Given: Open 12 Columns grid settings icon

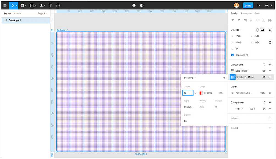Looking at the screenshot, I should click(x=233, y=77).
